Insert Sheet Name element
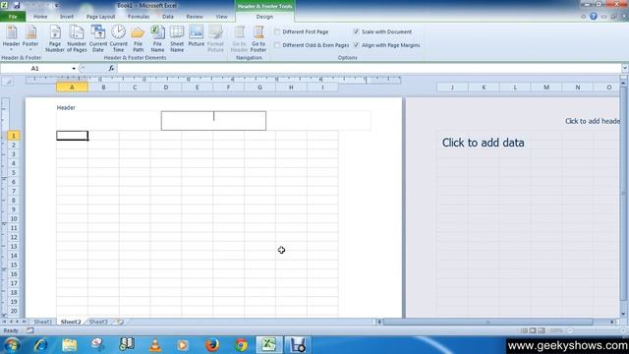The width and height of the screenshot is (629, 354). click(x=177, y=38)
